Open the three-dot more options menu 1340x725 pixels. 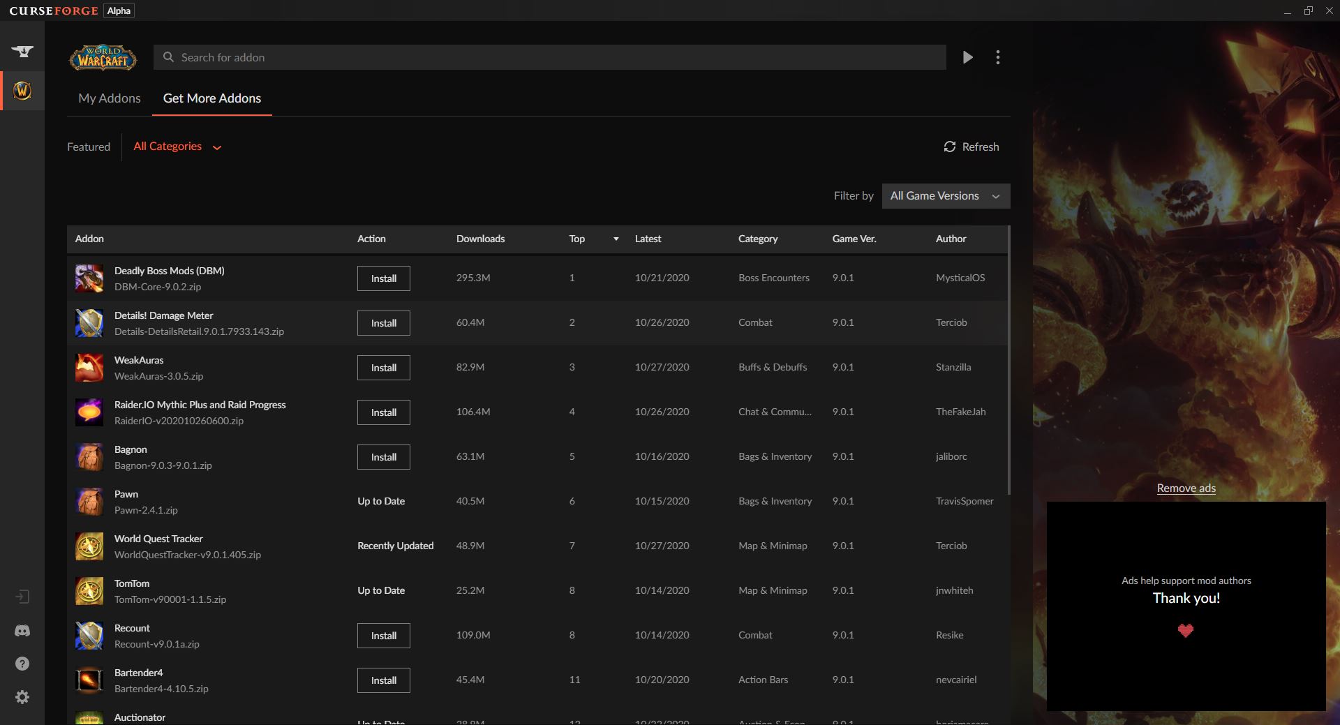pos(998,57)
